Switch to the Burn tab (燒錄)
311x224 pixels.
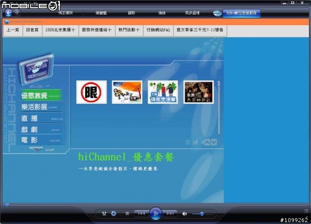[x=162, y=13]
